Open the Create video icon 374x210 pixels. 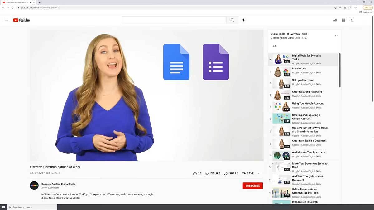coord(334,20)
